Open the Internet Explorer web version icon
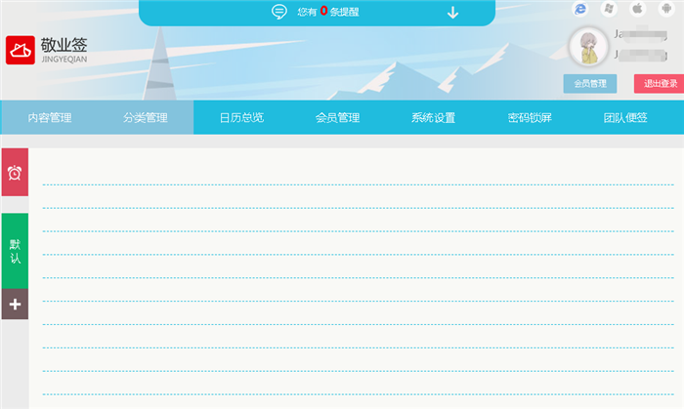This screenshot has width=684, height=409. [580, 9]
